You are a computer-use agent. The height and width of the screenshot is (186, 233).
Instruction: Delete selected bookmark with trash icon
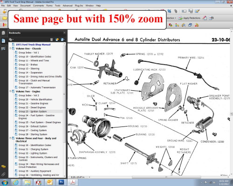point(52,40)
